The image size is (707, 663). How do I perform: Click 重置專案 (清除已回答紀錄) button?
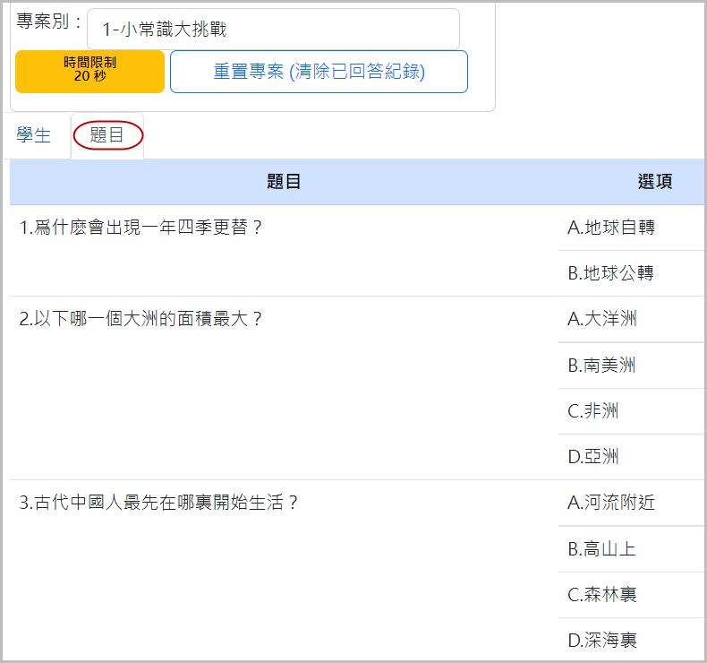tap(319, 72)
